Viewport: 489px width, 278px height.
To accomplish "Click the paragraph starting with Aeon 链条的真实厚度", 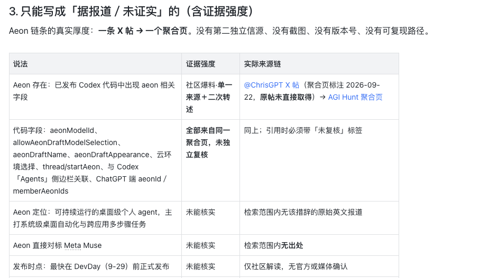I will (220, 31).
